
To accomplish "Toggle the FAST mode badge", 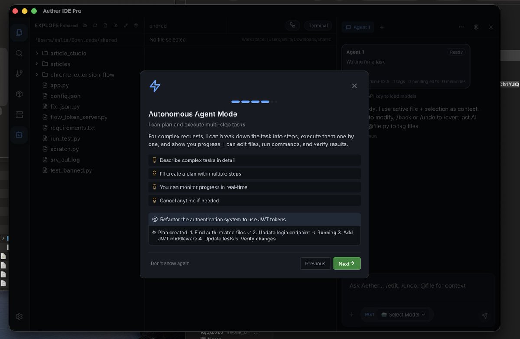I will (x=369, y=314).
